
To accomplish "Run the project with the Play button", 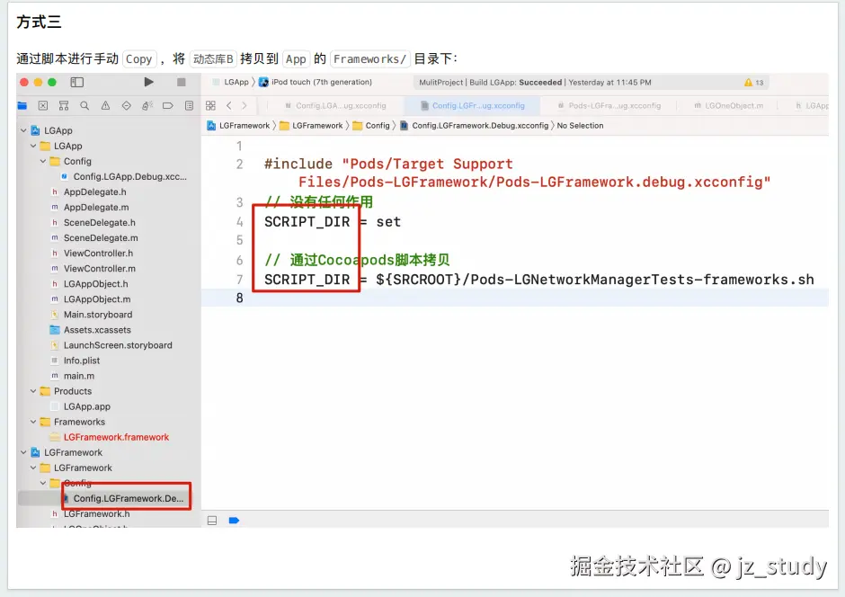I will pos(148,82).
